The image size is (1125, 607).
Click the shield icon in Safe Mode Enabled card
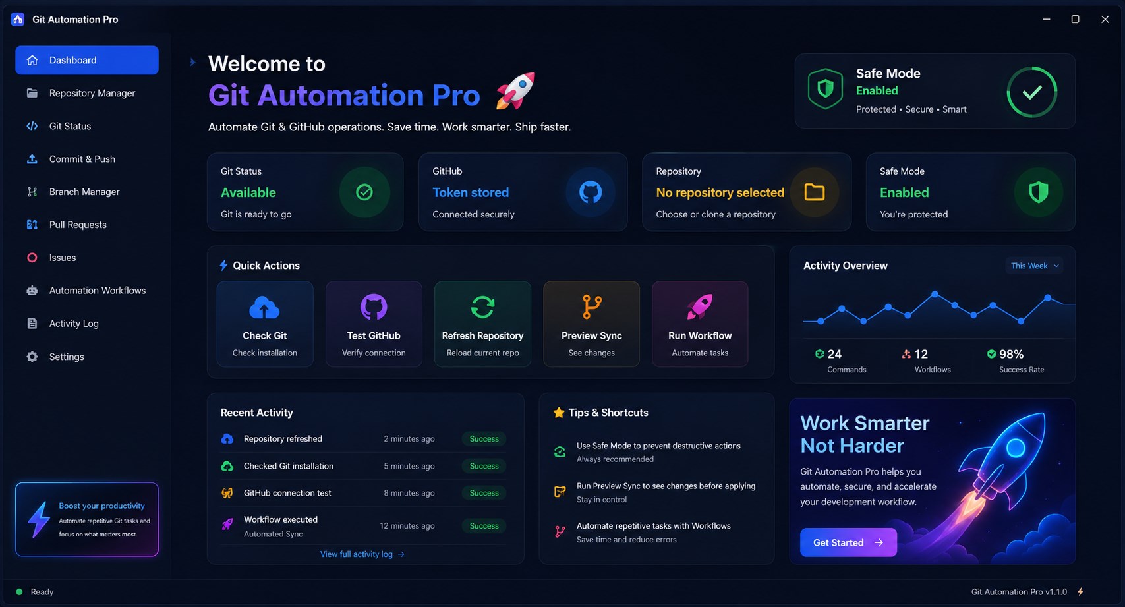[1038, 192]
